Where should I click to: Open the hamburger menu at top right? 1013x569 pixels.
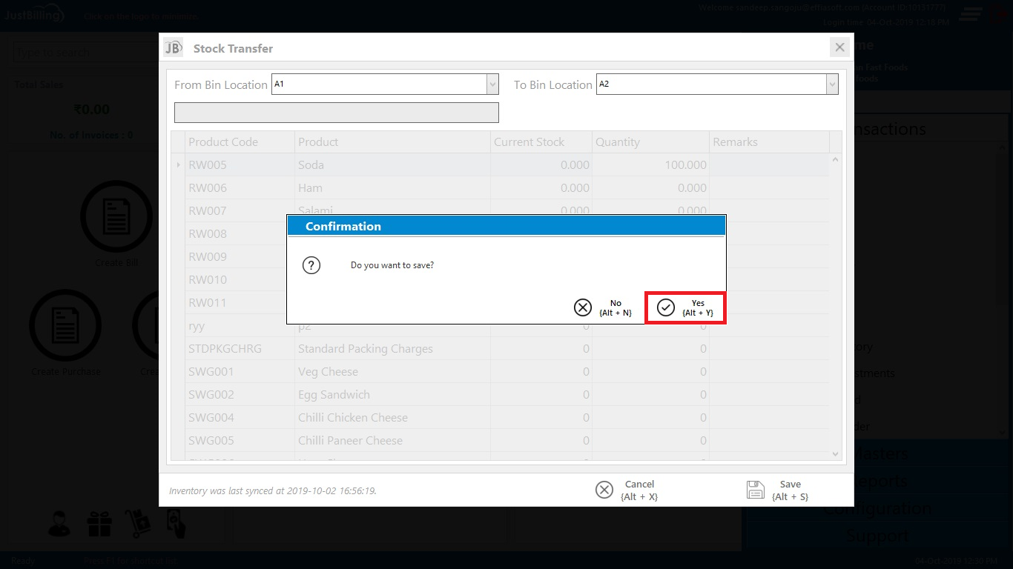971,14
